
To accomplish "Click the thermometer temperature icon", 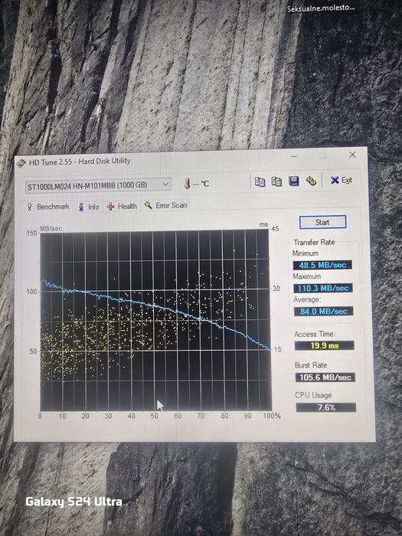I will [x=187, y=184].
